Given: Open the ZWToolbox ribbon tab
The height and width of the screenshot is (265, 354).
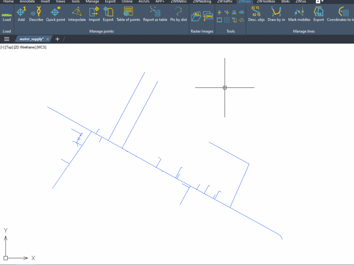Looking at the screenshot, I should 266,1.
